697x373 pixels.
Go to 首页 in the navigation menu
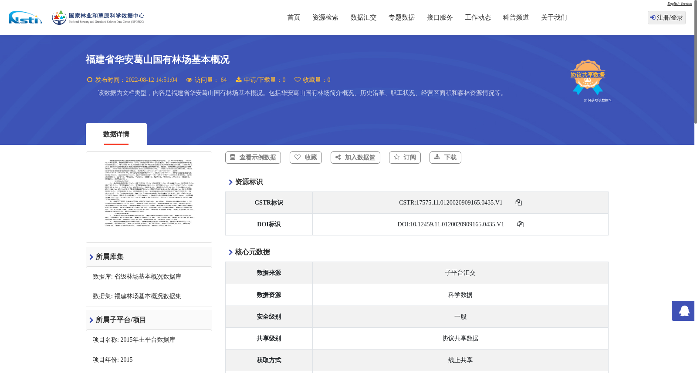click(x=294, y=17)
